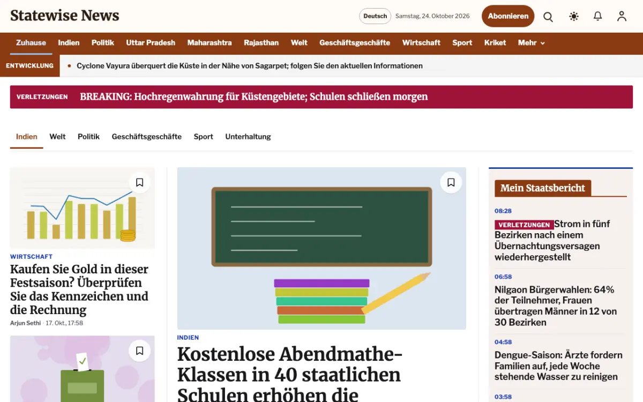
Task: Click WIRTSCHAFT category label above gold article
Action: pyautogui.click(x=32, y=257)
